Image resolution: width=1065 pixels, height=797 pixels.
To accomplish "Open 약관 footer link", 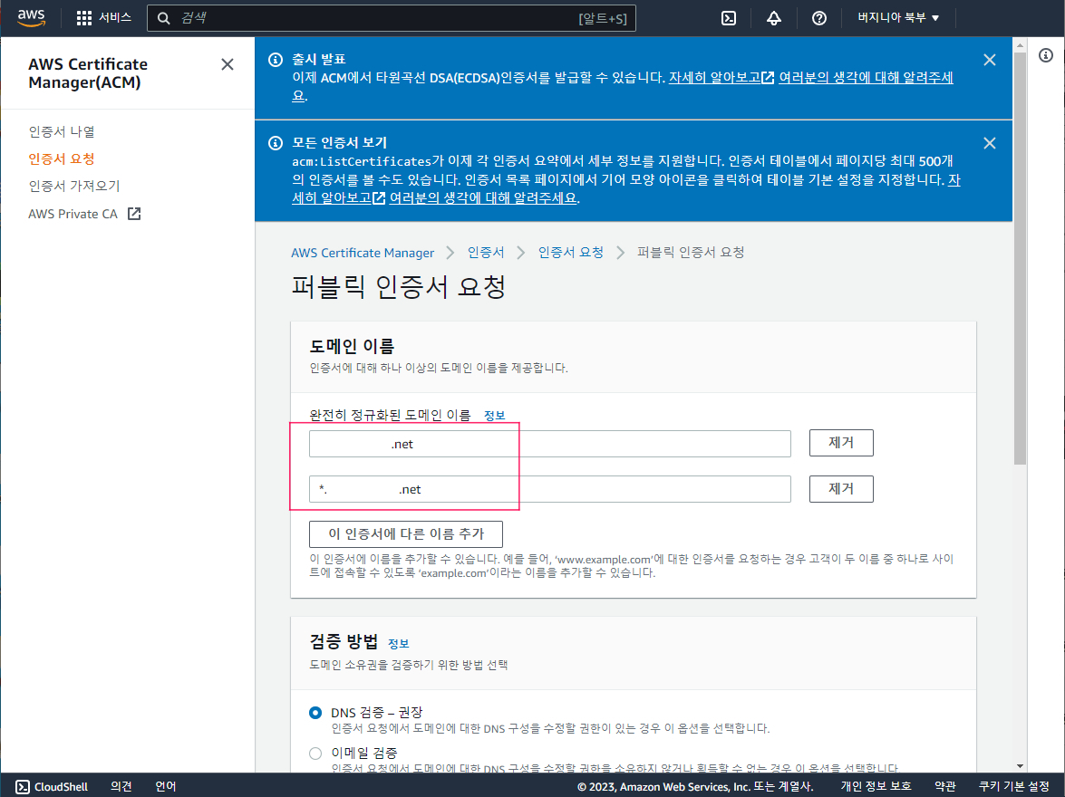I will click(x=944, y=786).
